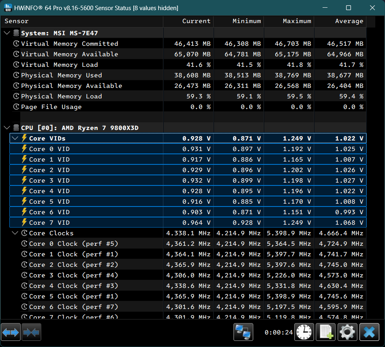Image resolution: width=385 pixels, height=347 pixels.
Task: Select the Core 6 VID row
Action: [x=188, y=212]
